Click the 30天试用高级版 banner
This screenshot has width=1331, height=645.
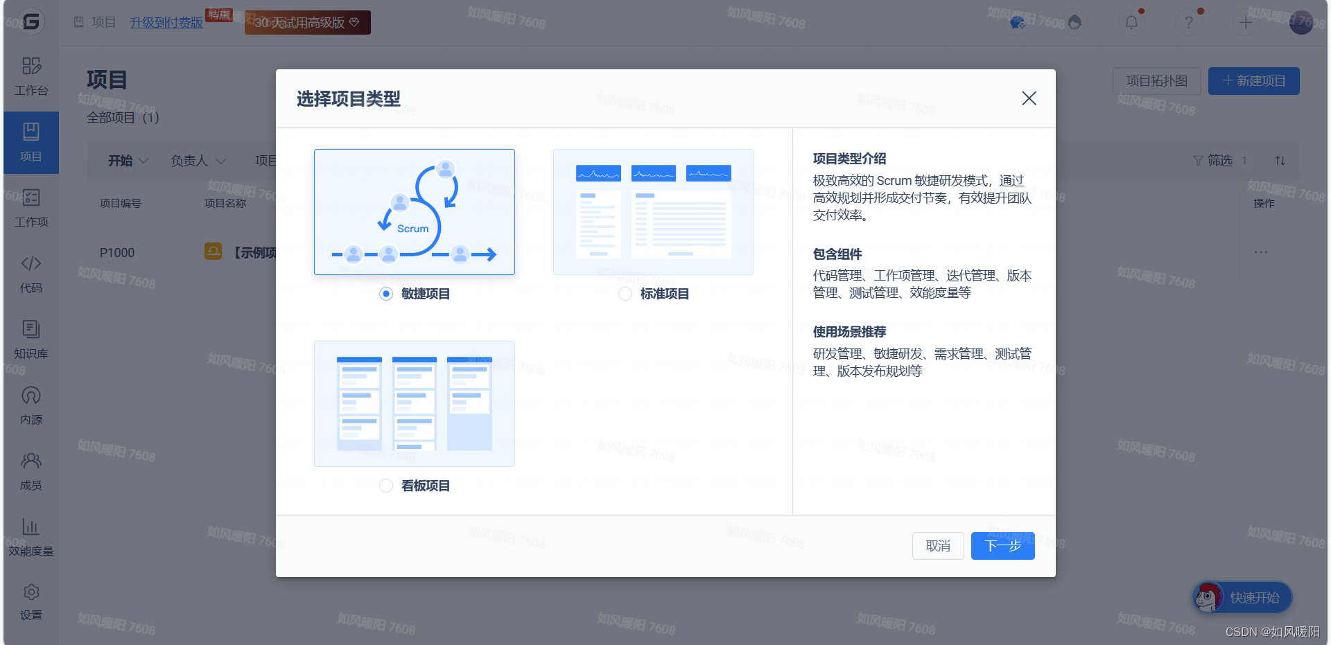308,22
